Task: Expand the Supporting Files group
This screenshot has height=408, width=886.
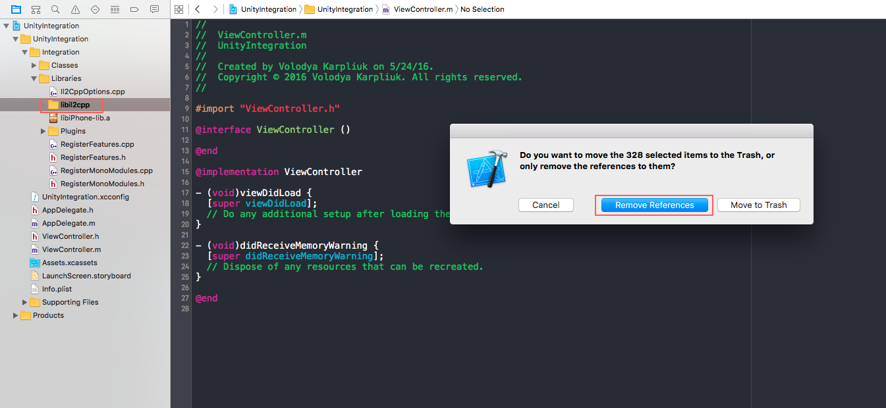Action: point(25,302)
